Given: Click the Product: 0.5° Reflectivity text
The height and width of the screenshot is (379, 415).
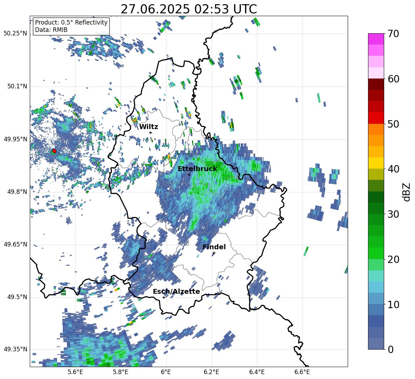Looking at the screenshot, I should (71, 22).
